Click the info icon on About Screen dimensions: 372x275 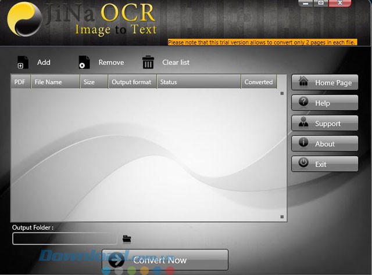coord(303,142)
